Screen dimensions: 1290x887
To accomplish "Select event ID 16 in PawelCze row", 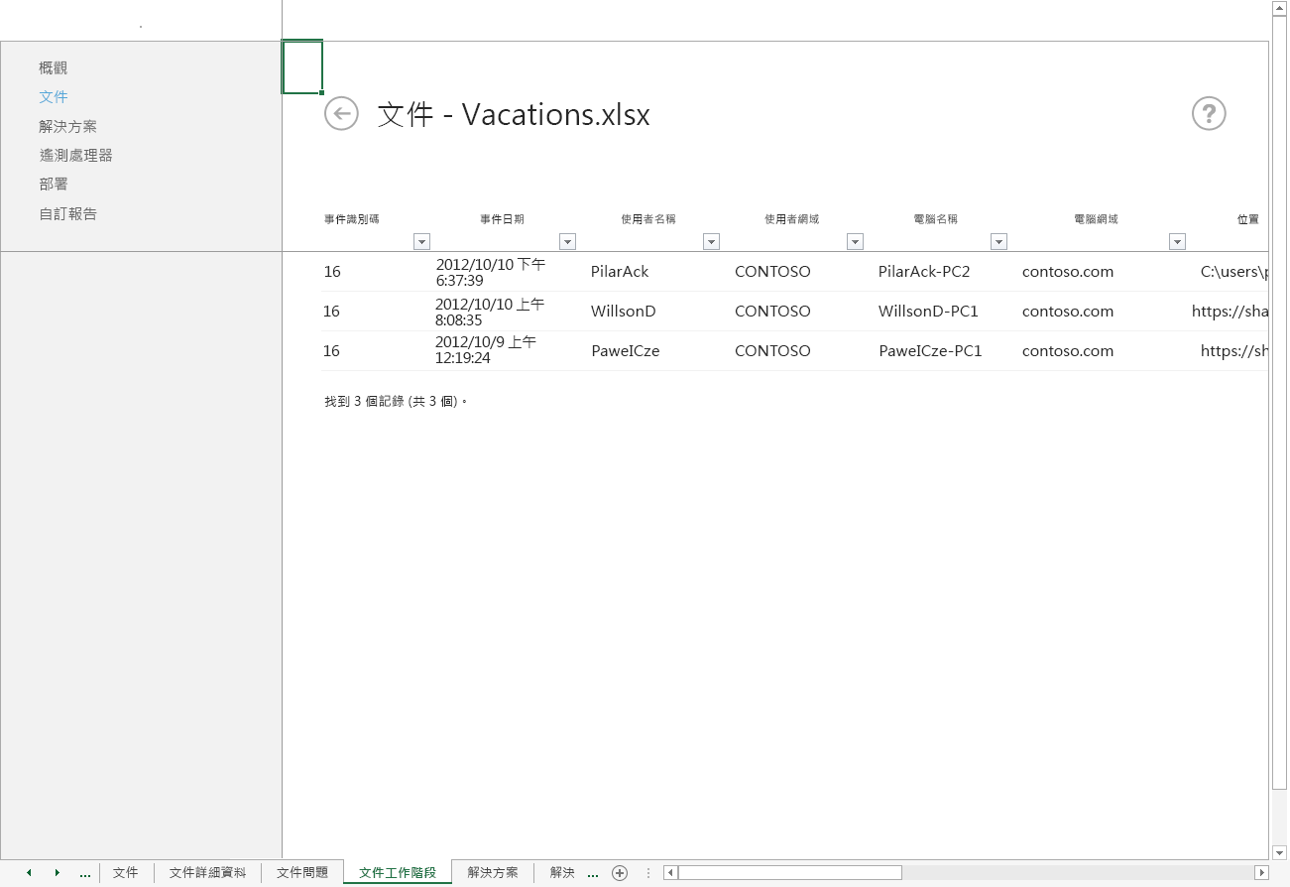I will (331, 351).
